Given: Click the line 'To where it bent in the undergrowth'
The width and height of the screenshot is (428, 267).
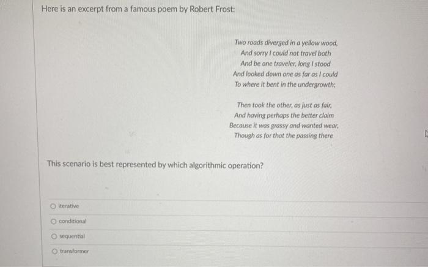Looking at the screenshot, I should [285, 85].
